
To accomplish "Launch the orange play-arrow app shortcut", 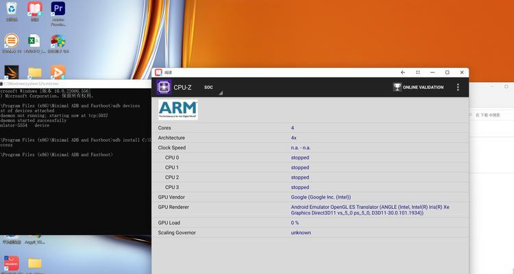I will [58, 72].
